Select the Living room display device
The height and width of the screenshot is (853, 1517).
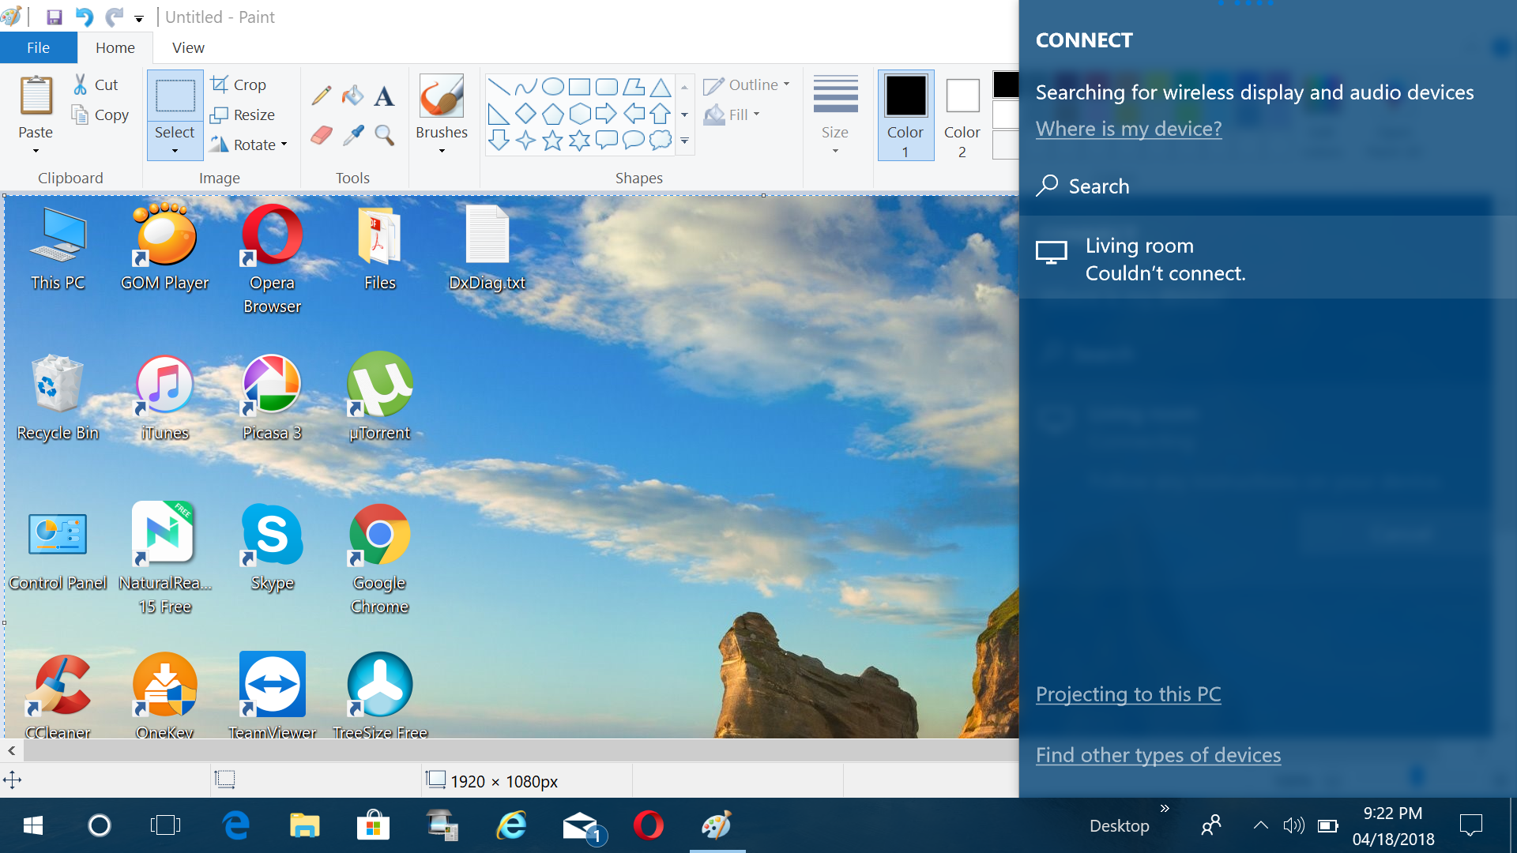coord(1267,259)
